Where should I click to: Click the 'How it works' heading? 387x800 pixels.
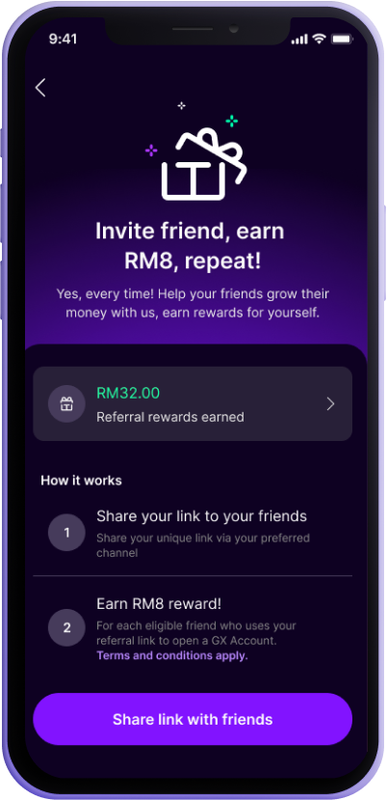coord(81,481)
